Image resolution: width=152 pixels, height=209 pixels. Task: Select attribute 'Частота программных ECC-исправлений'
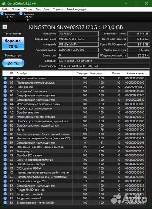pyautogui.click(x=42, y=177)
